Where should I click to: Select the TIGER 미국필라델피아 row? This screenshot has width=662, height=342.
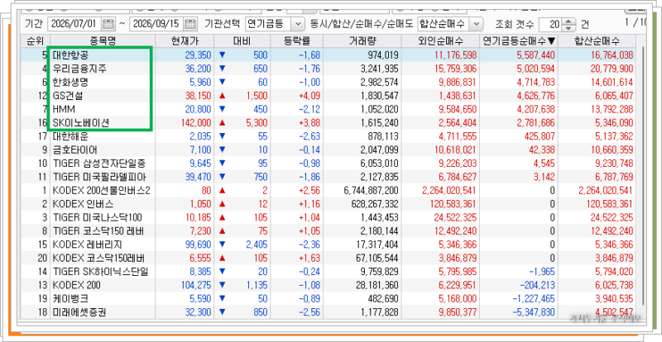[x=329, y=177]
